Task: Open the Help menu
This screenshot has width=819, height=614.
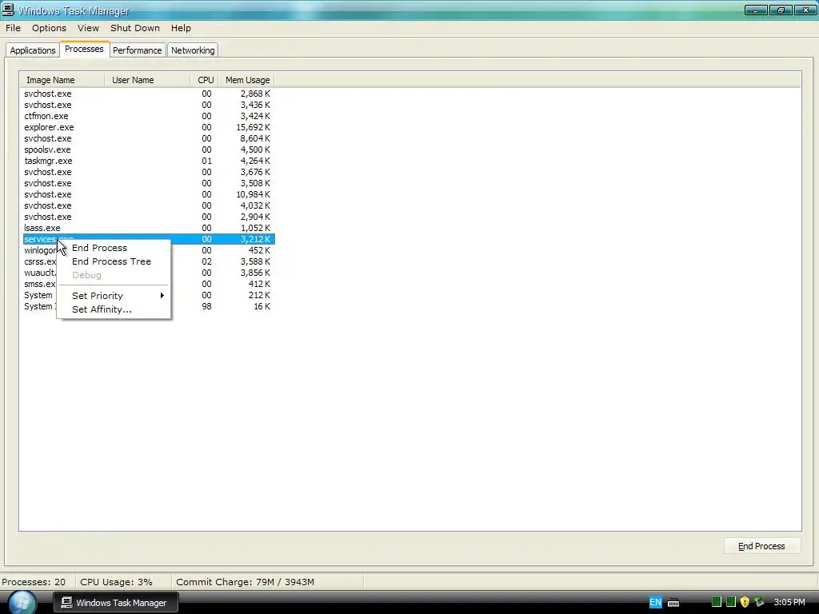Action: coord(181,28)
